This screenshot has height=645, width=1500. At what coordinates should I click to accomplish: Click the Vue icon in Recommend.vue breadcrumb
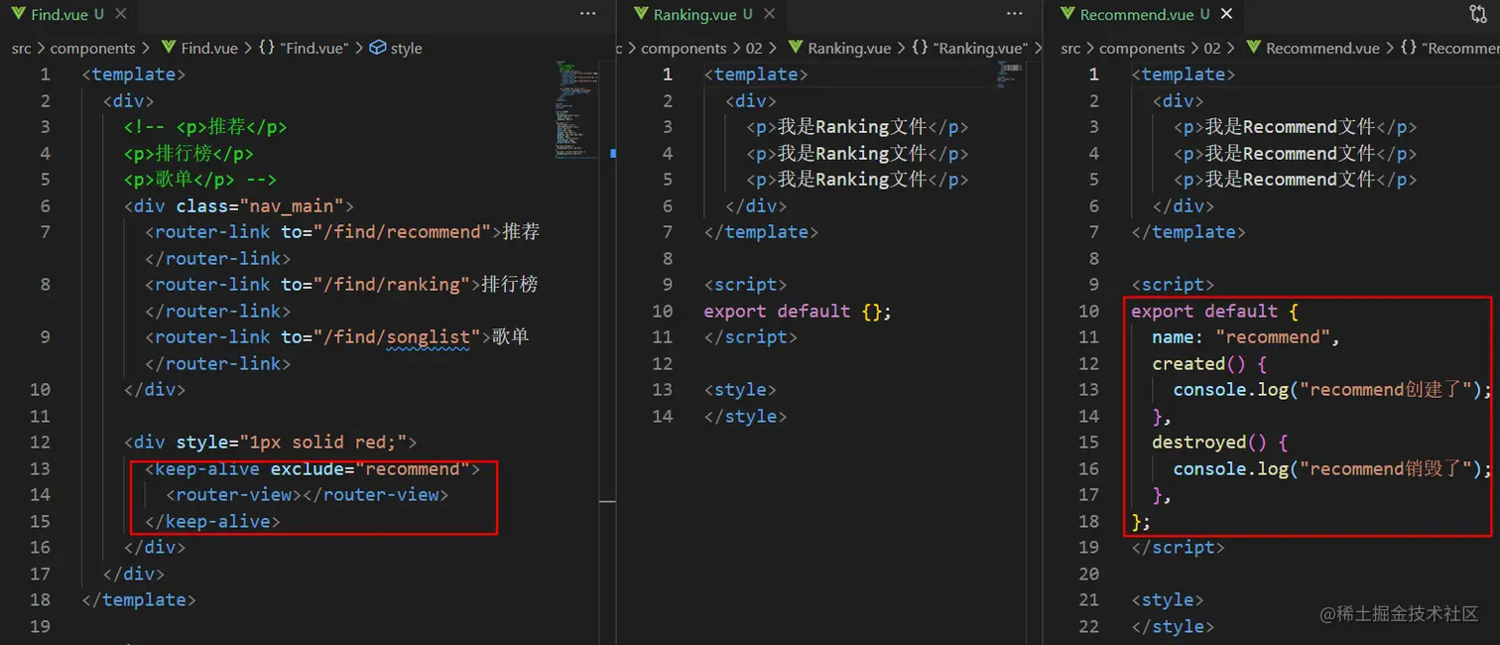pos(1253,48)
